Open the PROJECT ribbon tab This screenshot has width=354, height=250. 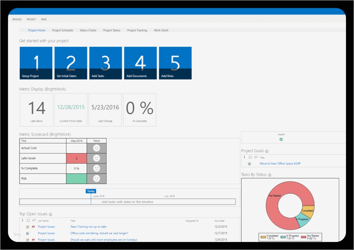(x=31, y=19)
